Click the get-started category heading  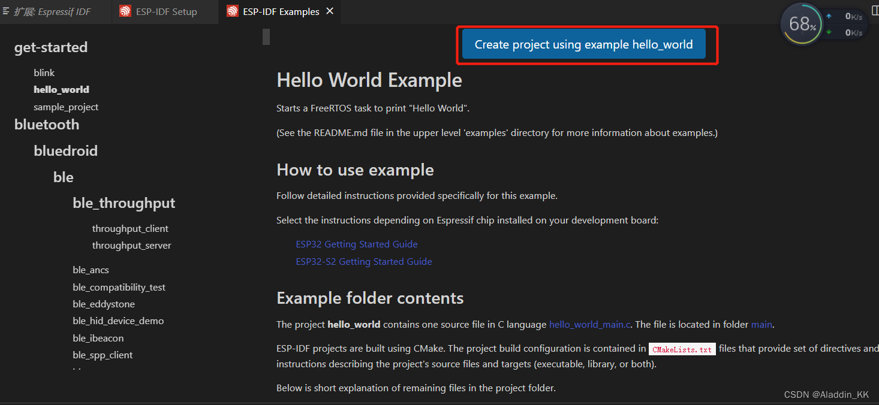pos(51,47)
